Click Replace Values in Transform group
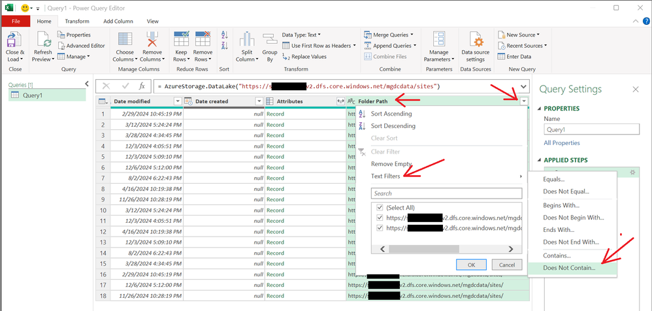The image size is (652, 311). [304, 57]
